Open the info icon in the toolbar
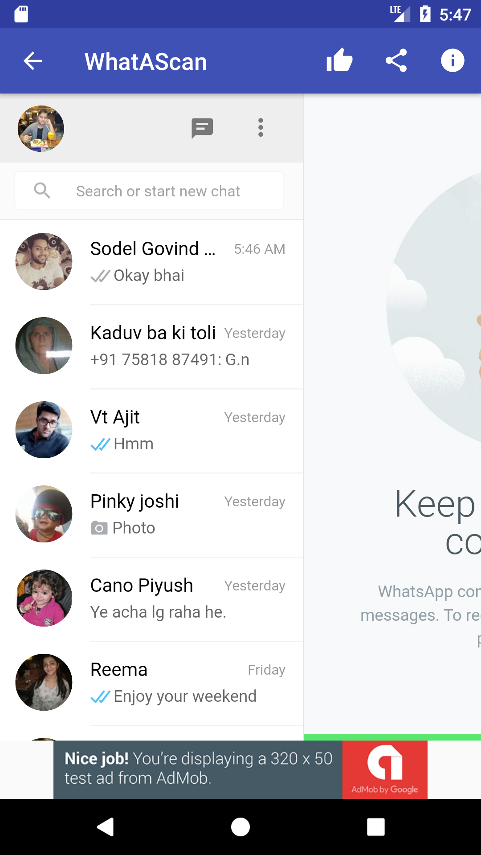 tap(452, 61)
